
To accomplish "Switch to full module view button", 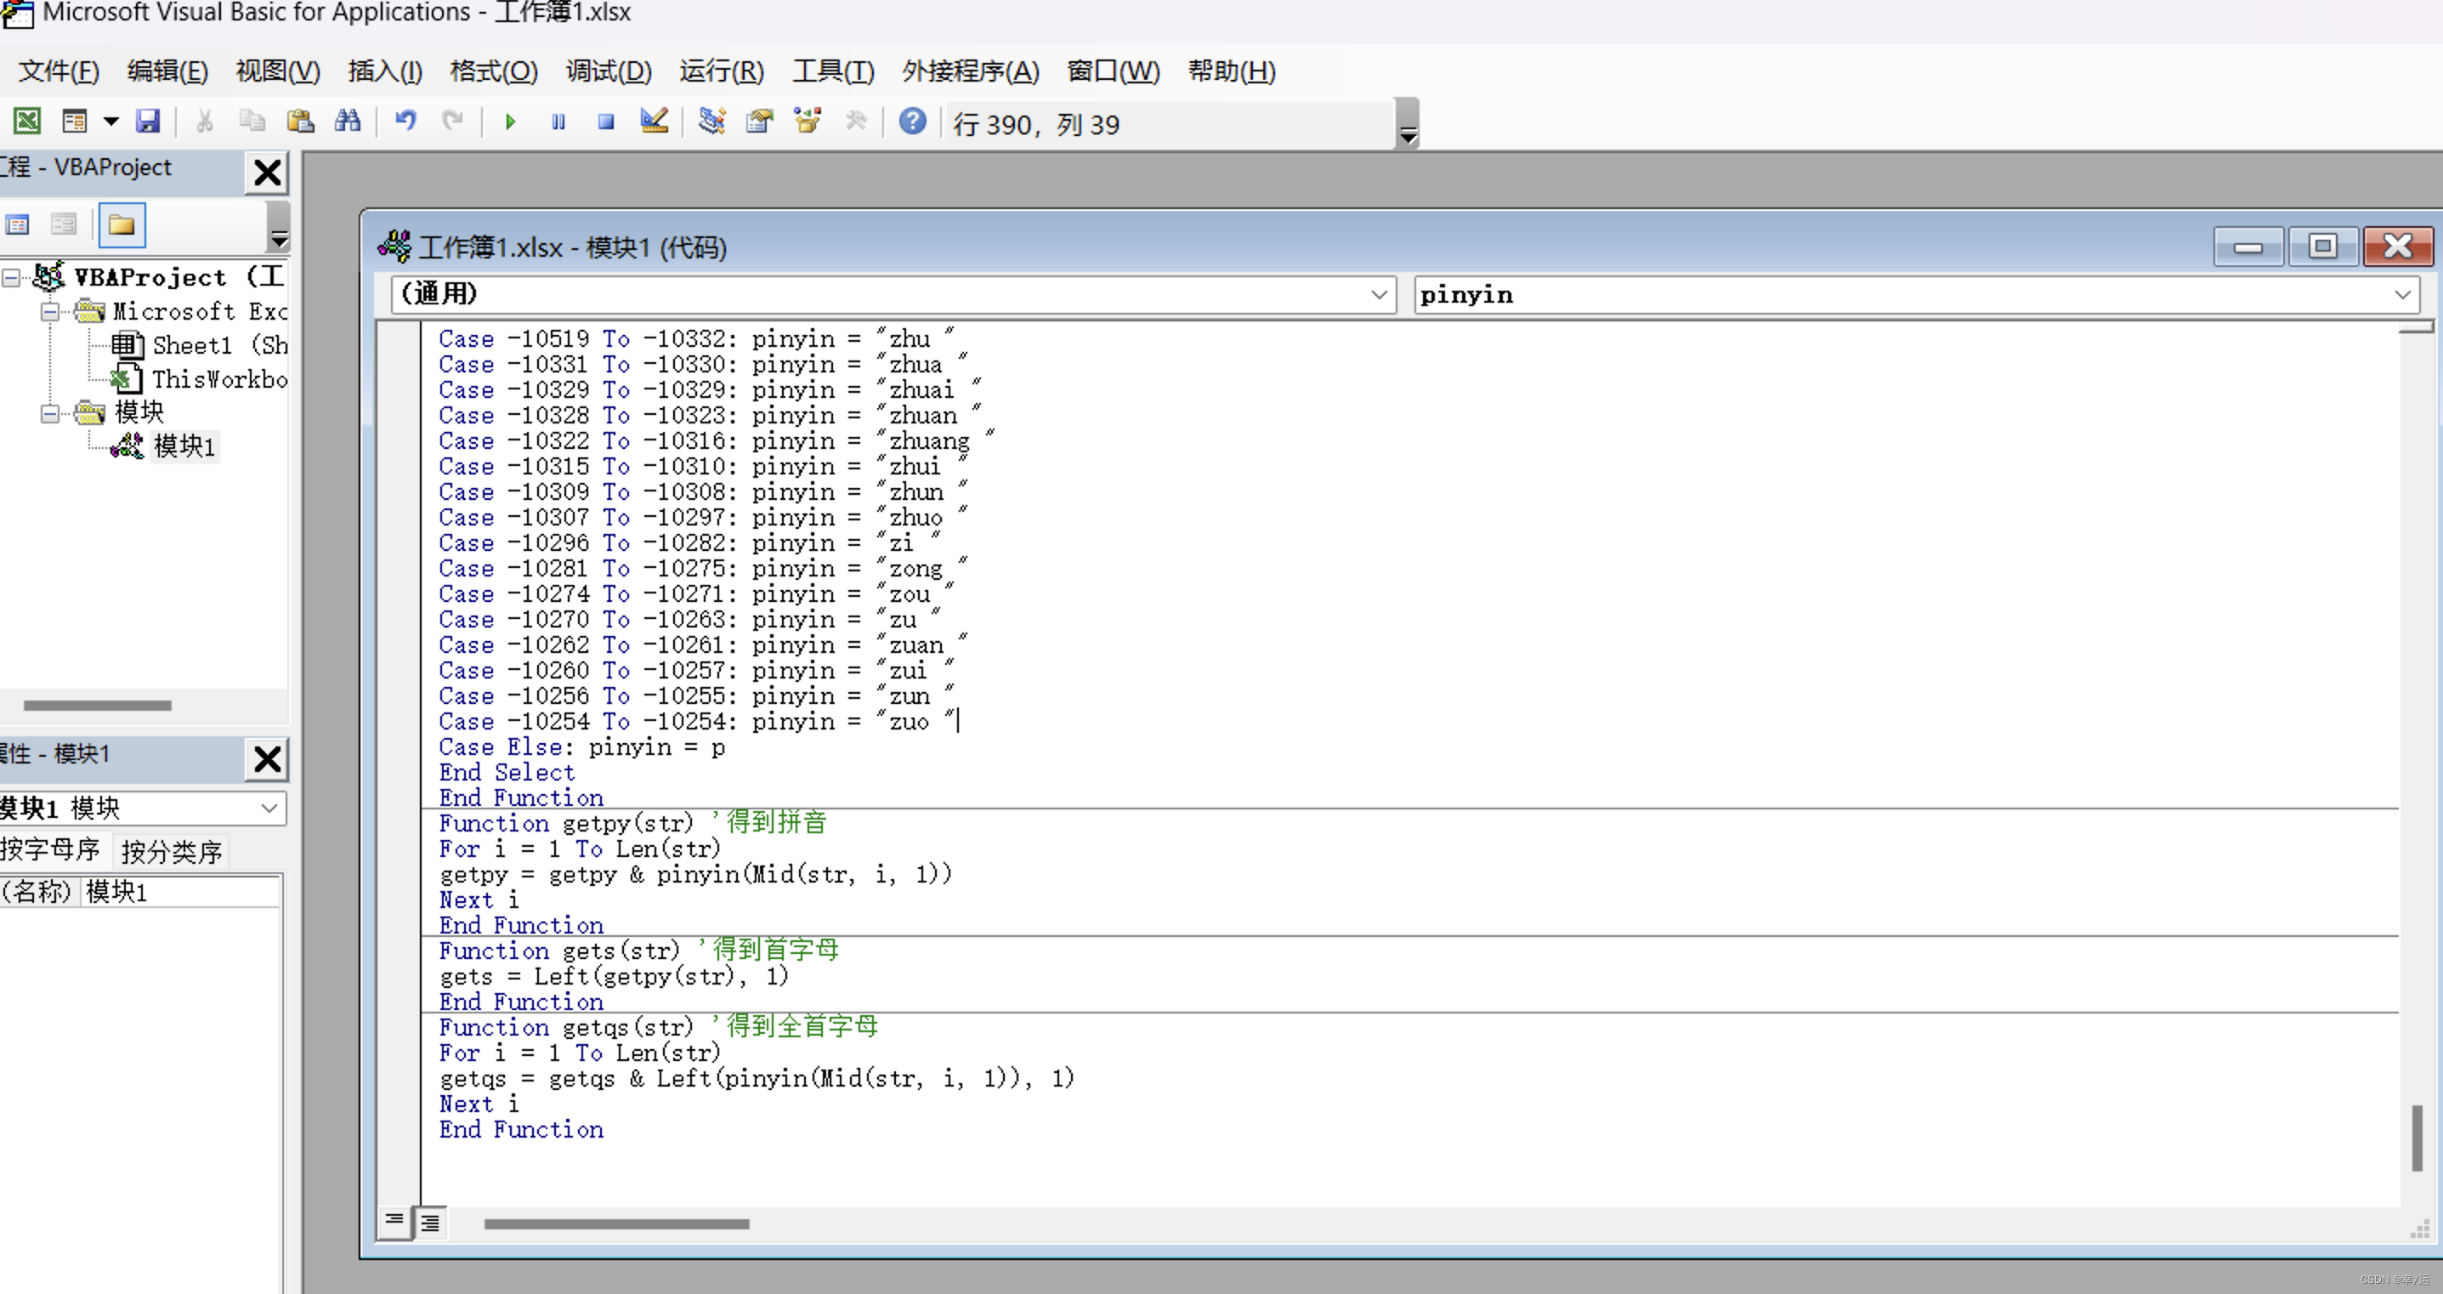I will tap(431, 1222).
